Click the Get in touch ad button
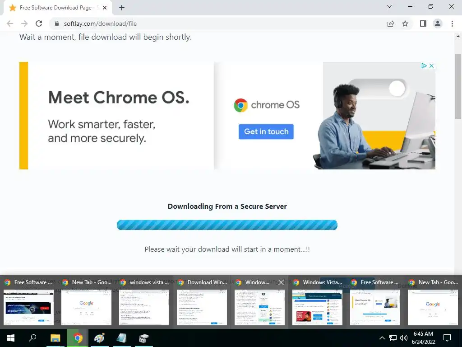Viewport: 462px width, 347px height. pos(266,131)
